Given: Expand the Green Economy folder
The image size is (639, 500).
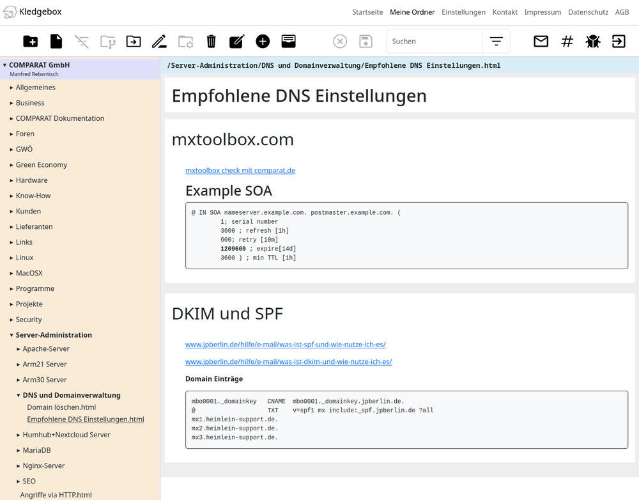Looking at the screenshot, I should (x=12, y=165).
